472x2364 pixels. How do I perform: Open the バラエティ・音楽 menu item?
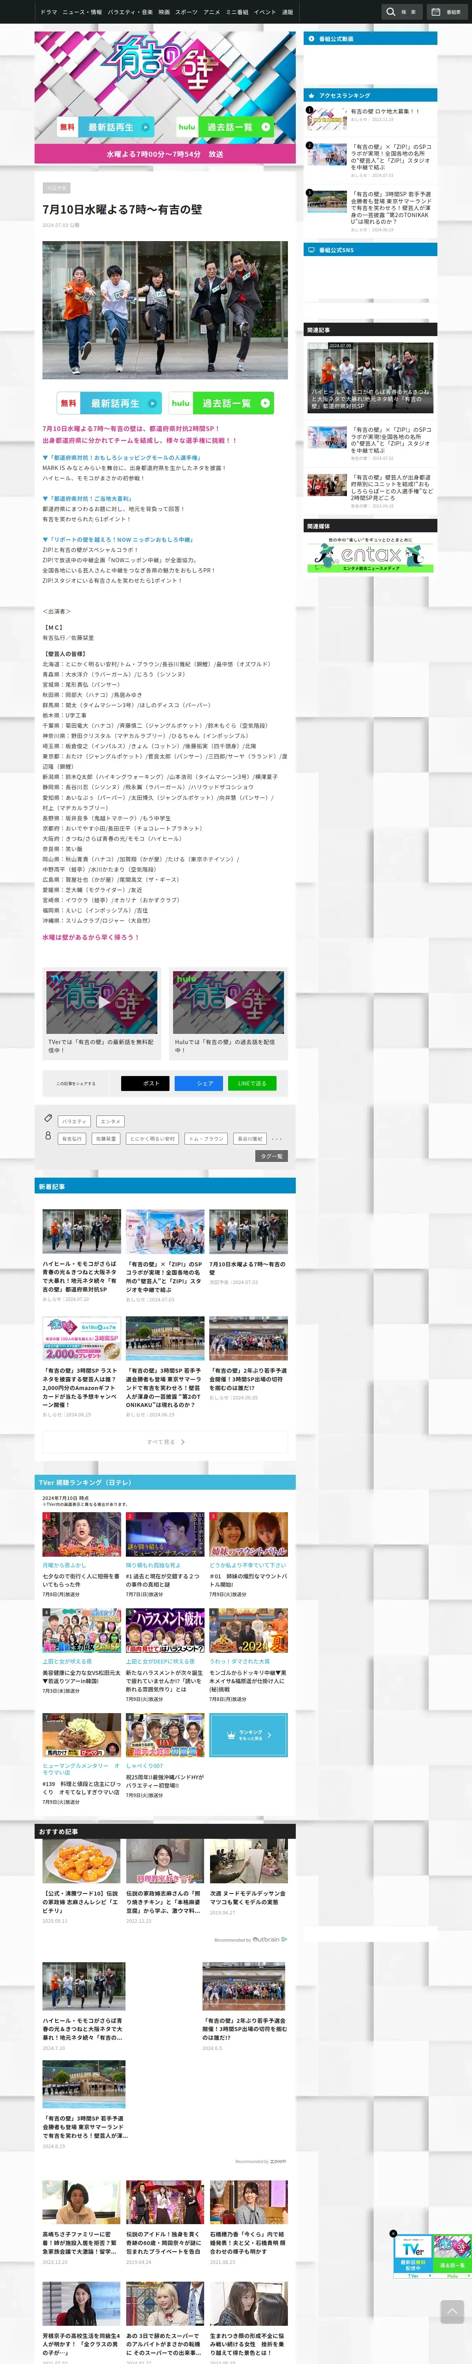point(130,12)
